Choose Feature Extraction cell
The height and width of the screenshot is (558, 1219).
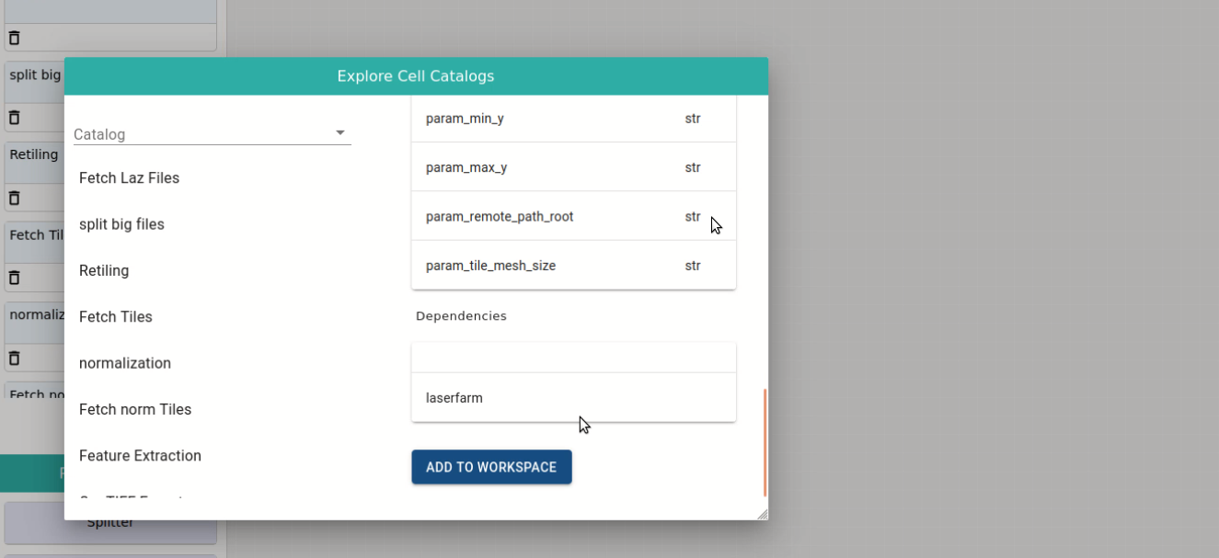[x=140, y=455]
